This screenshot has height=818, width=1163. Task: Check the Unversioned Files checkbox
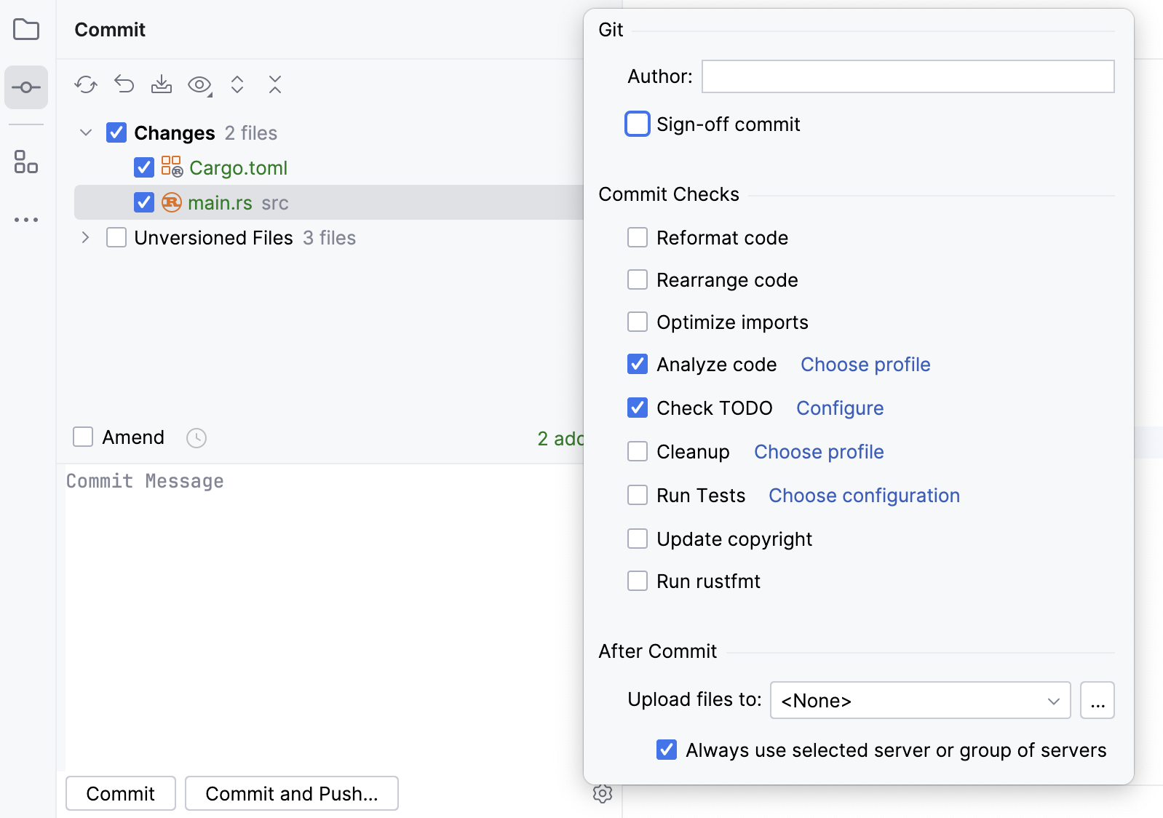[116, 237]
